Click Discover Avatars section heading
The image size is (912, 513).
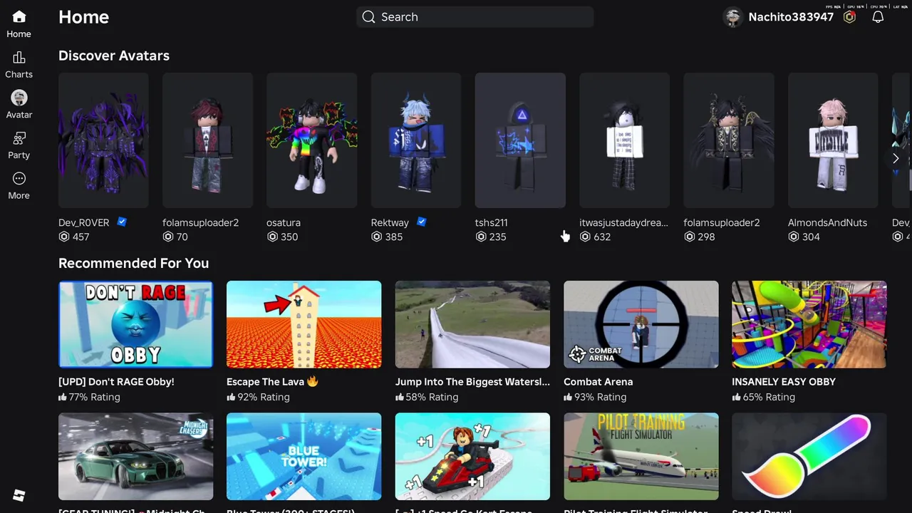pos(114,56)
